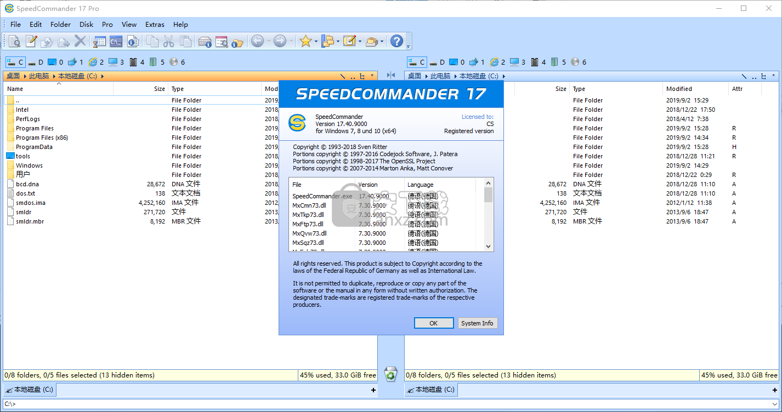Image resolution: width=782 pixels, height=412 pixels.
Task: Sort right panel by Modified column
Action: 696,89
